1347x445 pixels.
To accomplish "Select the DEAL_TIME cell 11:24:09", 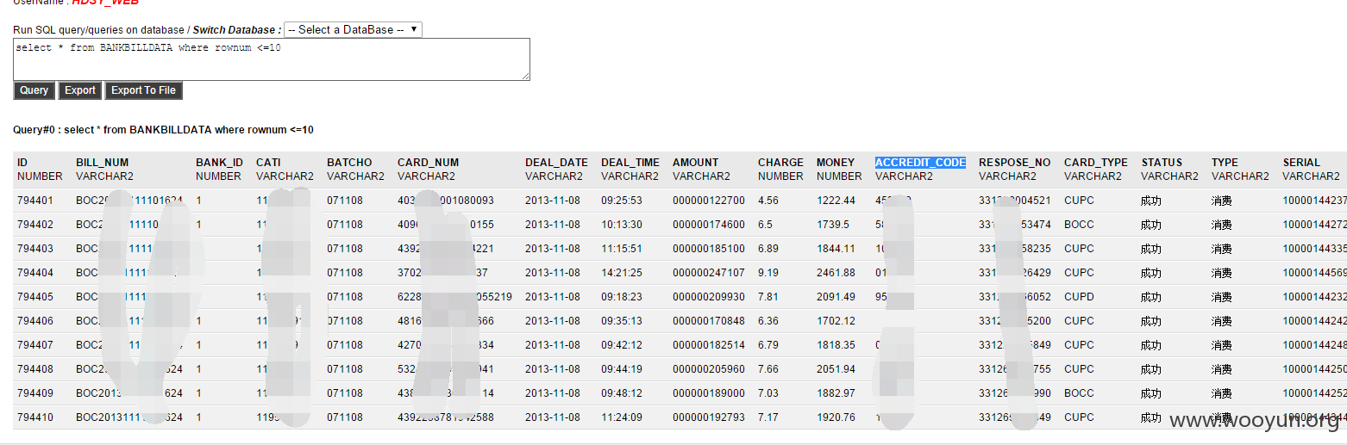I will point(622,417).
